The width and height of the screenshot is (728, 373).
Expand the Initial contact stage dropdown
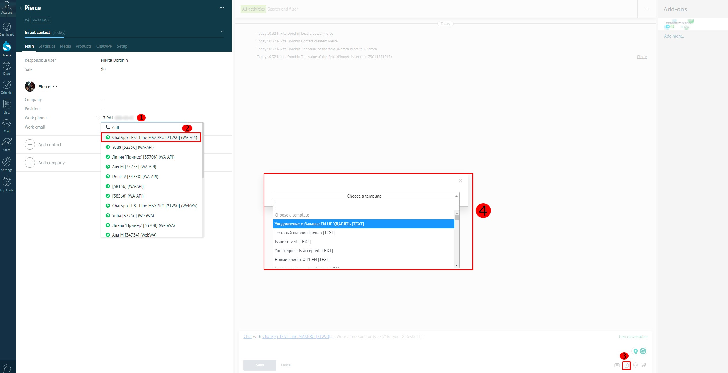click(x=222, y=32)
